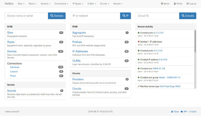Click the Devices search button
Image resolution: width=201 pixels, height=116 pixels.
tap(57, 16)
